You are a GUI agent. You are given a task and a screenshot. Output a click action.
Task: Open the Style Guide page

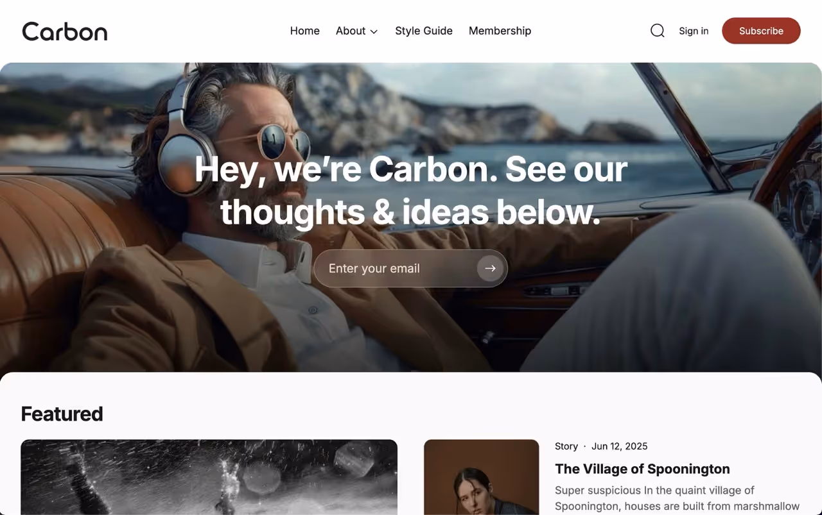424,31
